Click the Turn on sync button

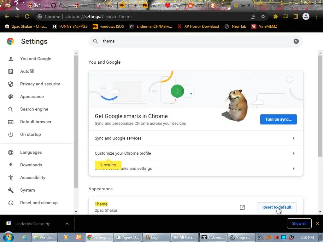point(278,119)
